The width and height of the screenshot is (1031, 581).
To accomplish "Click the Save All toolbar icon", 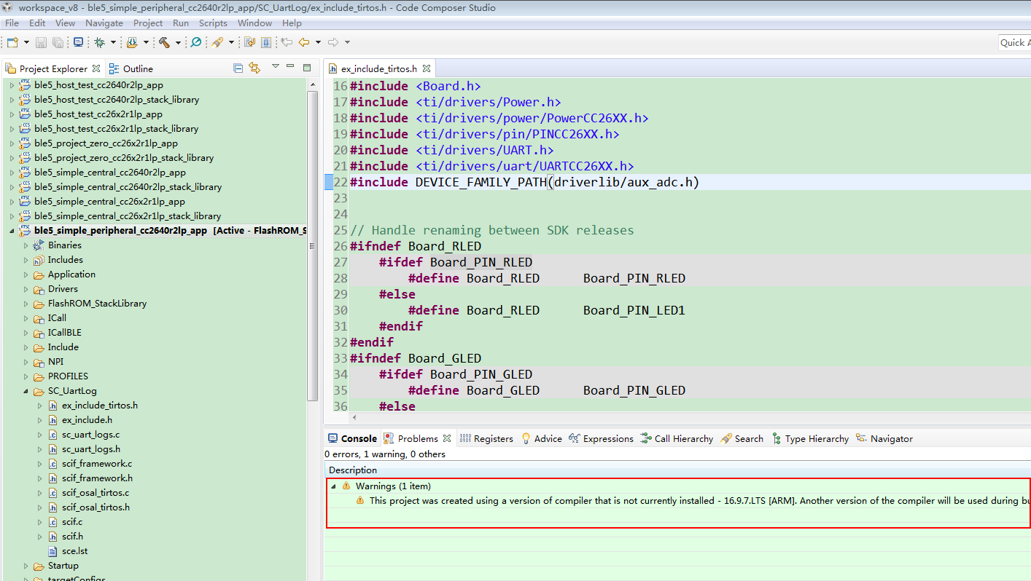I will [58, 42].
